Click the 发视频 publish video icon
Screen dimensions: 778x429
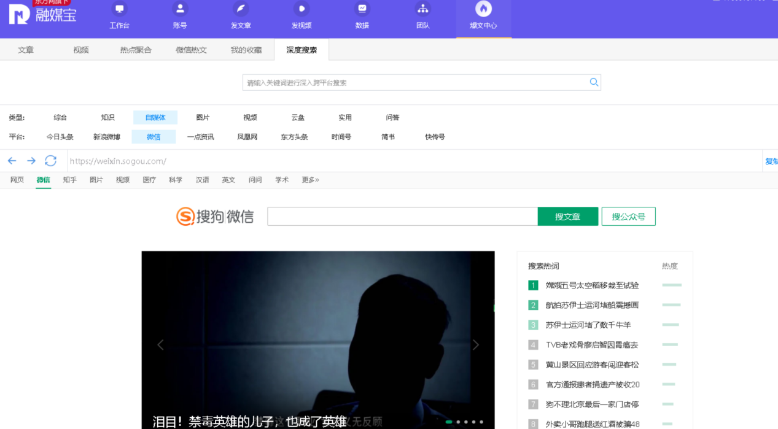point(301,9)
